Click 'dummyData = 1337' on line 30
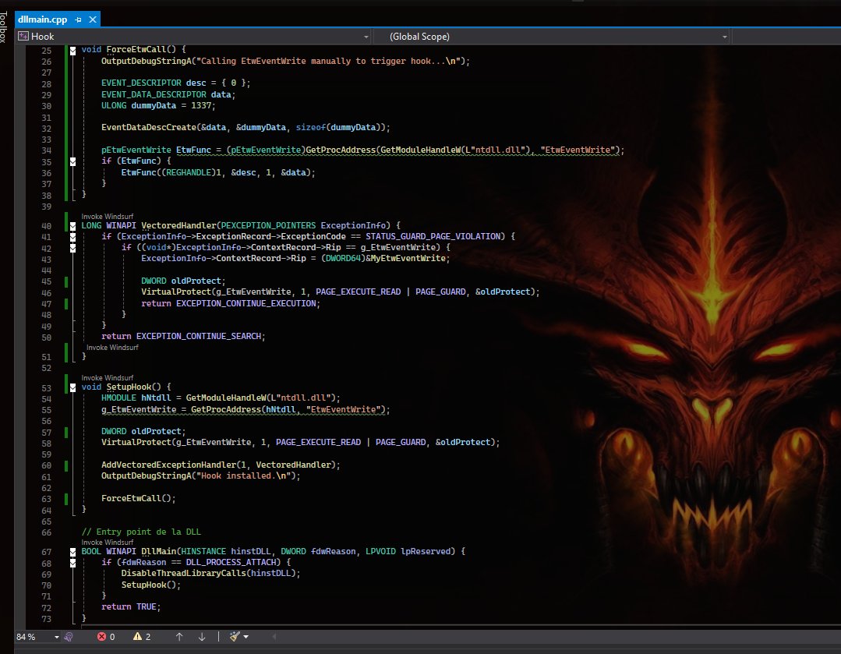 click(x=171, y=105)
